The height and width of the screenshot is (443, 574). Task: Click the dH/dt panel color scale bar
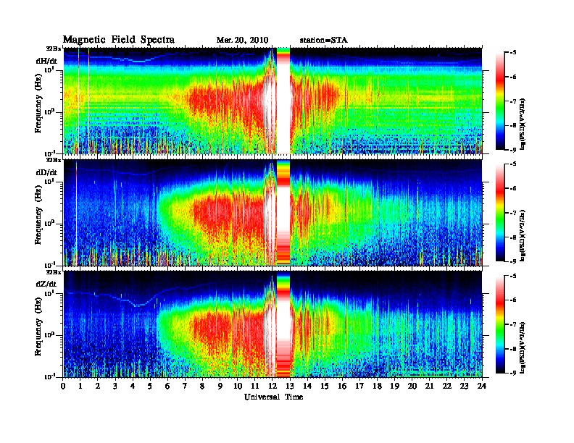500,101
